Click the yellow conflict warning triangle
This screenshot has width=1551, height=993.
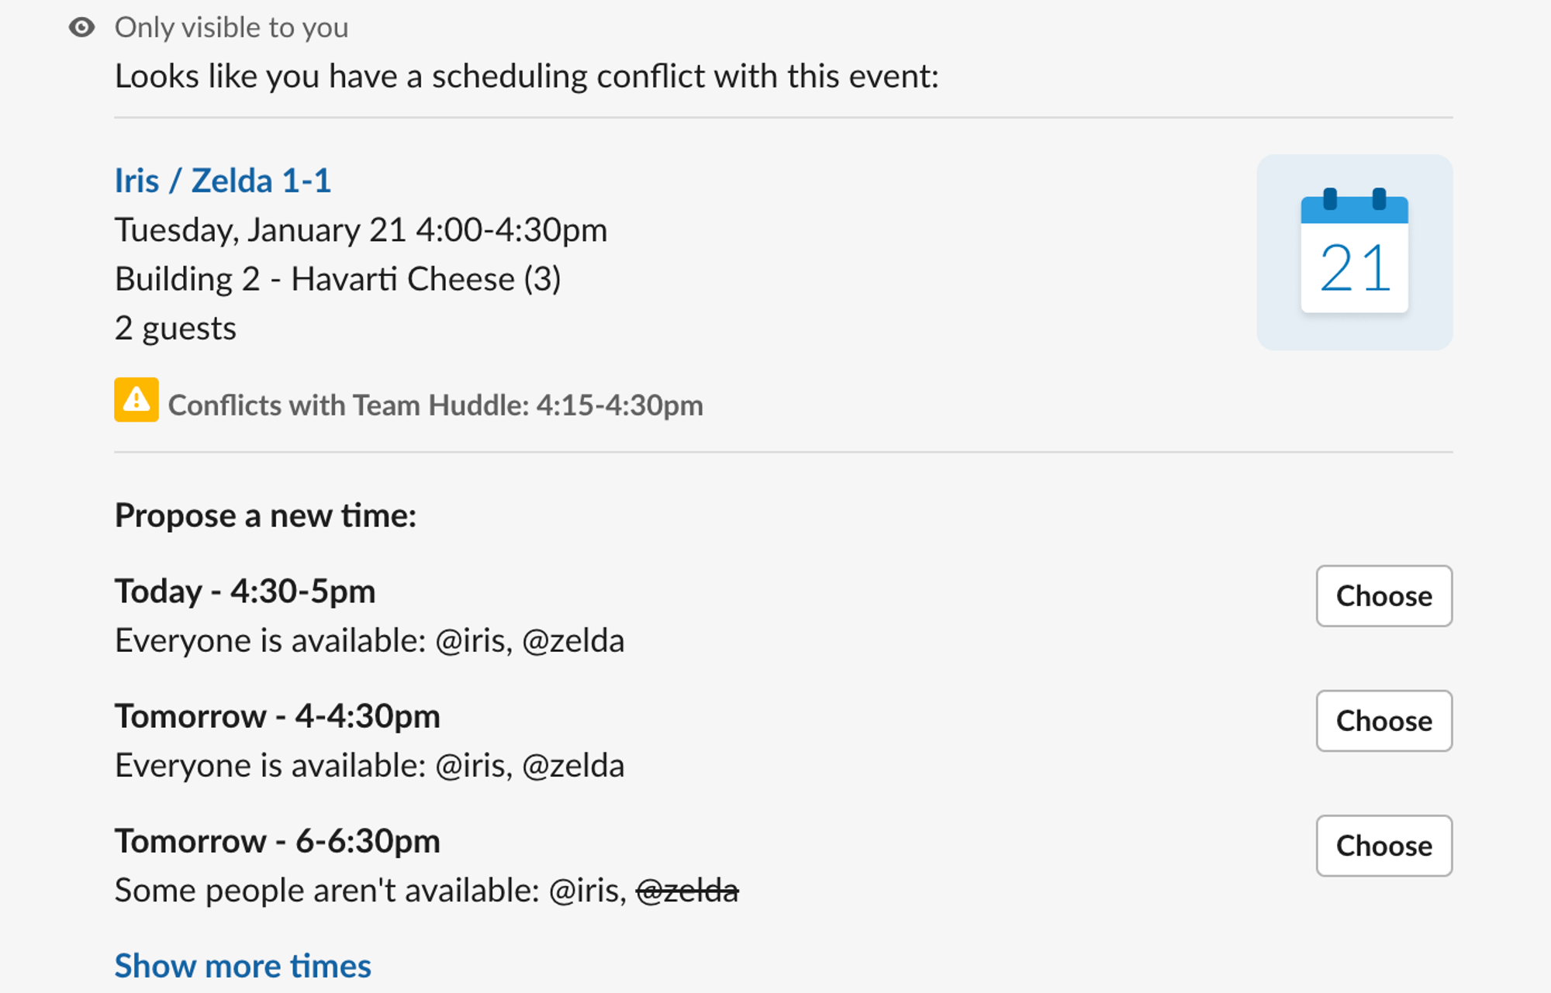click(x=138, y=402)
